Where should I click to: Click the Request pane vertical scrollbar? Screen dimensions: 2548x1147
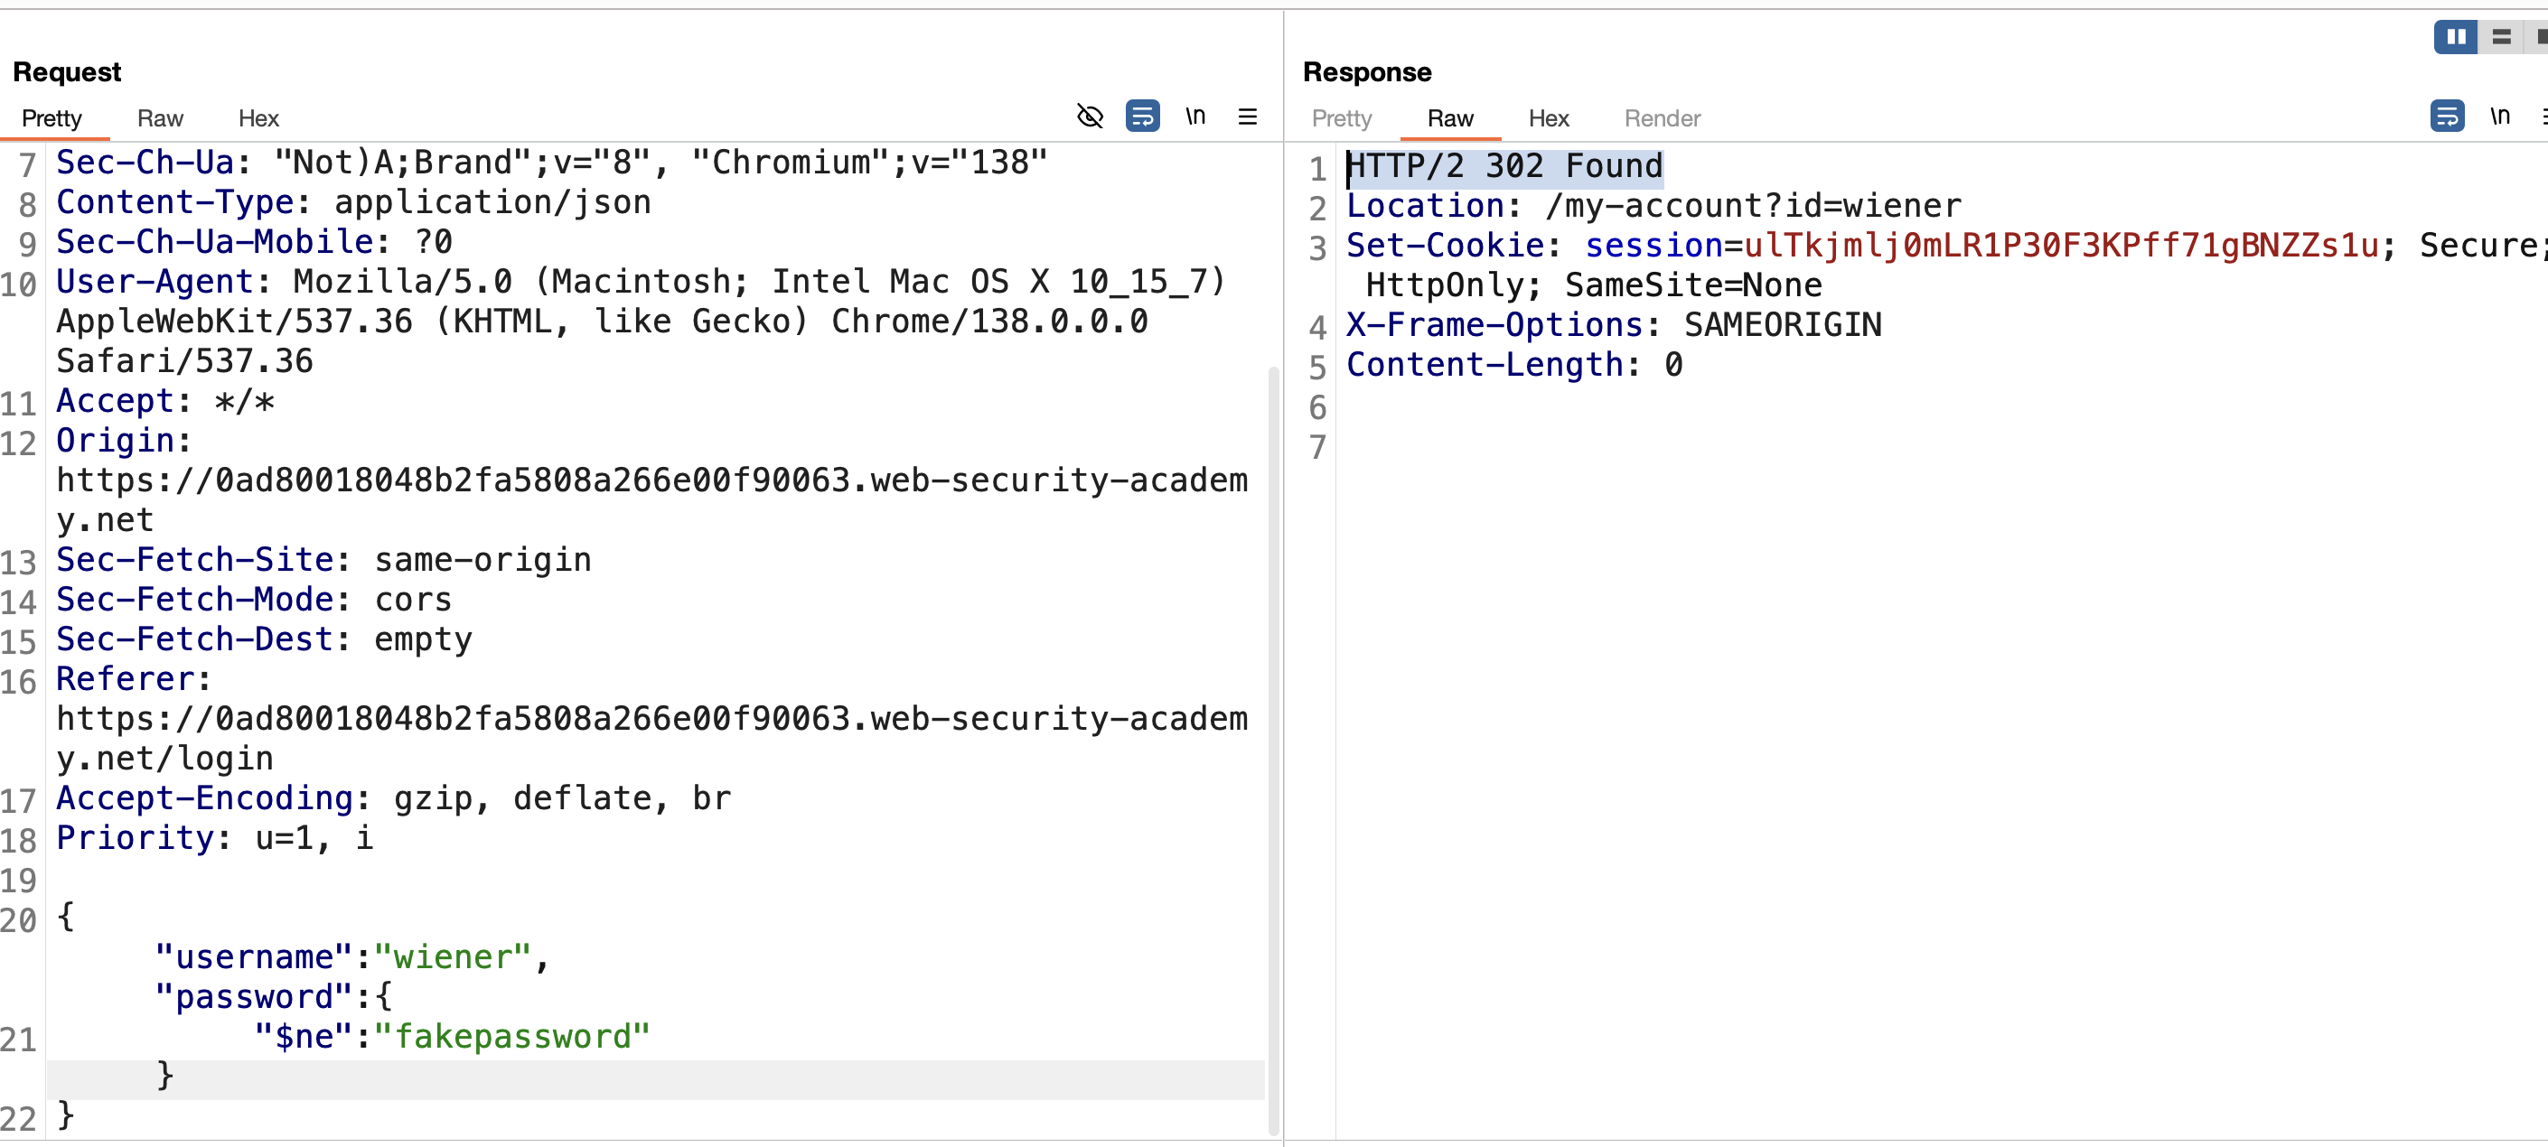tap(1273, 751)
